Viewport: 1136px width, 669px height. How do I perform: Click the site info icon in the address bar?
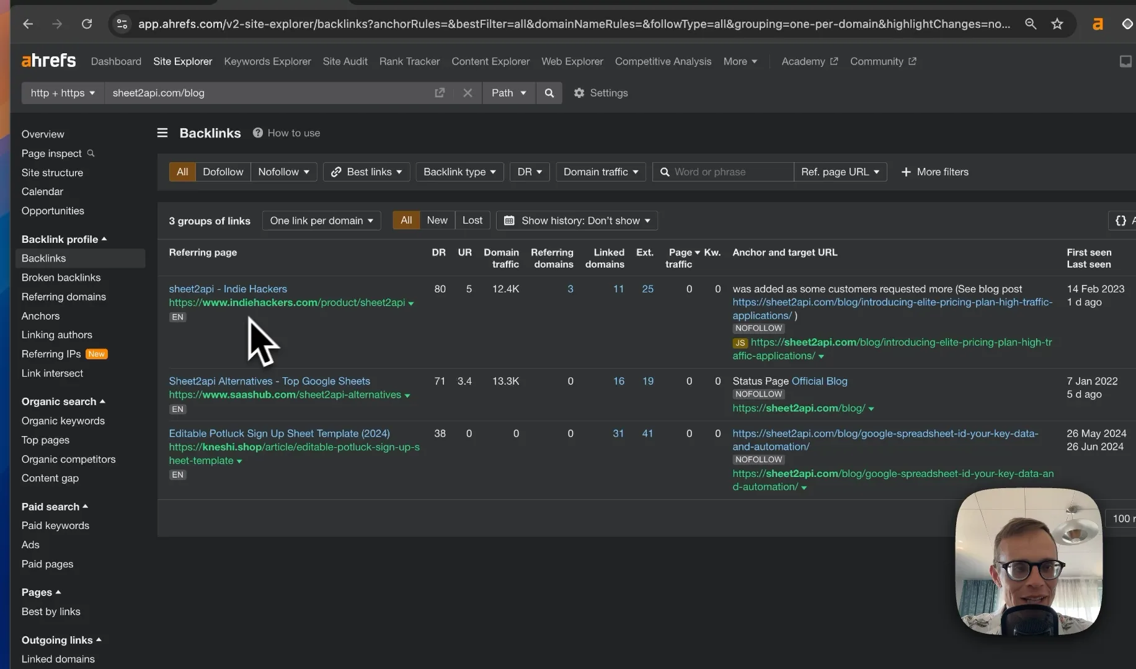(122, 24)
